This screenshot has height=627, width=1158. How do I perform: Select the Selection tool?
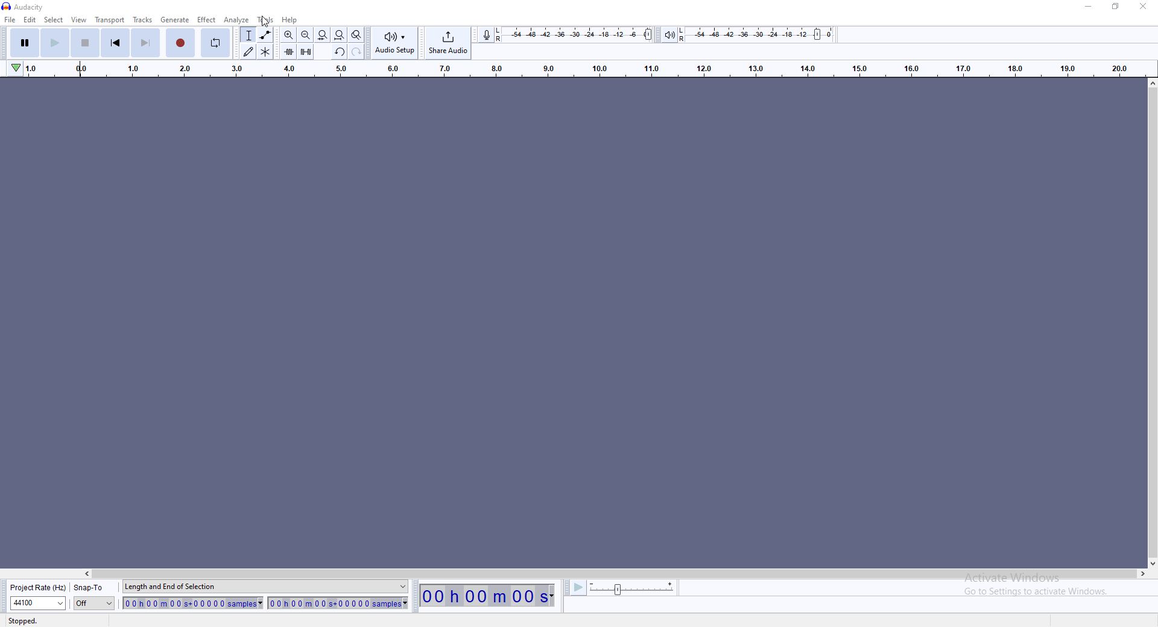click(248, 35)
